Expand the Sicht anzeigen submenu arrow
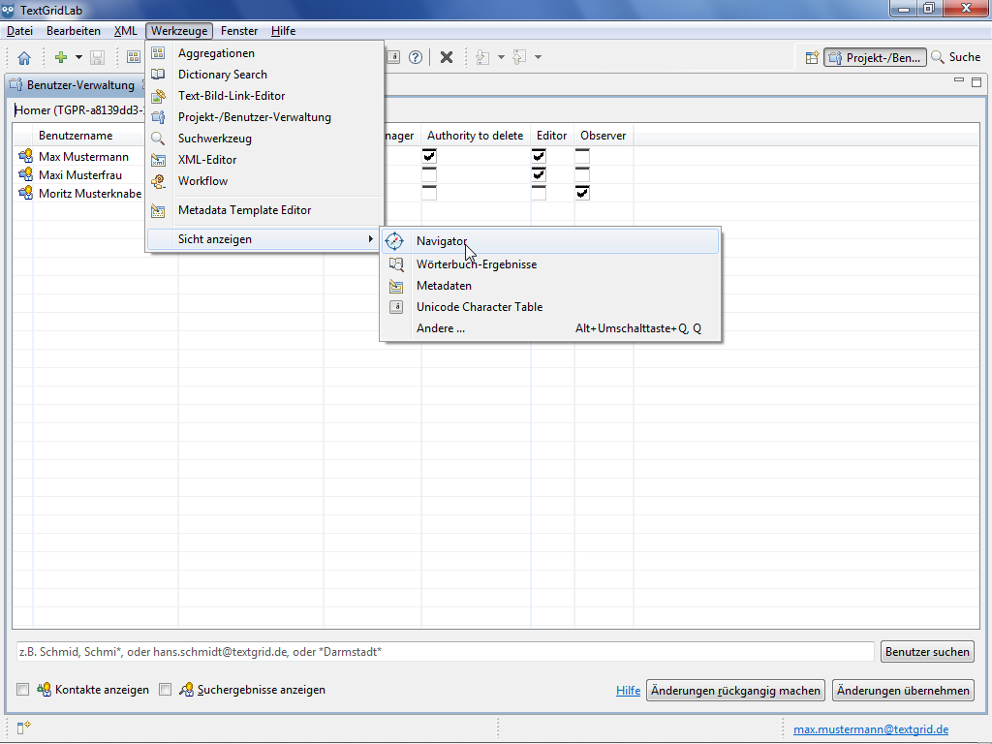Viewport: 992px width, 744px height. (x=370, y=239)
